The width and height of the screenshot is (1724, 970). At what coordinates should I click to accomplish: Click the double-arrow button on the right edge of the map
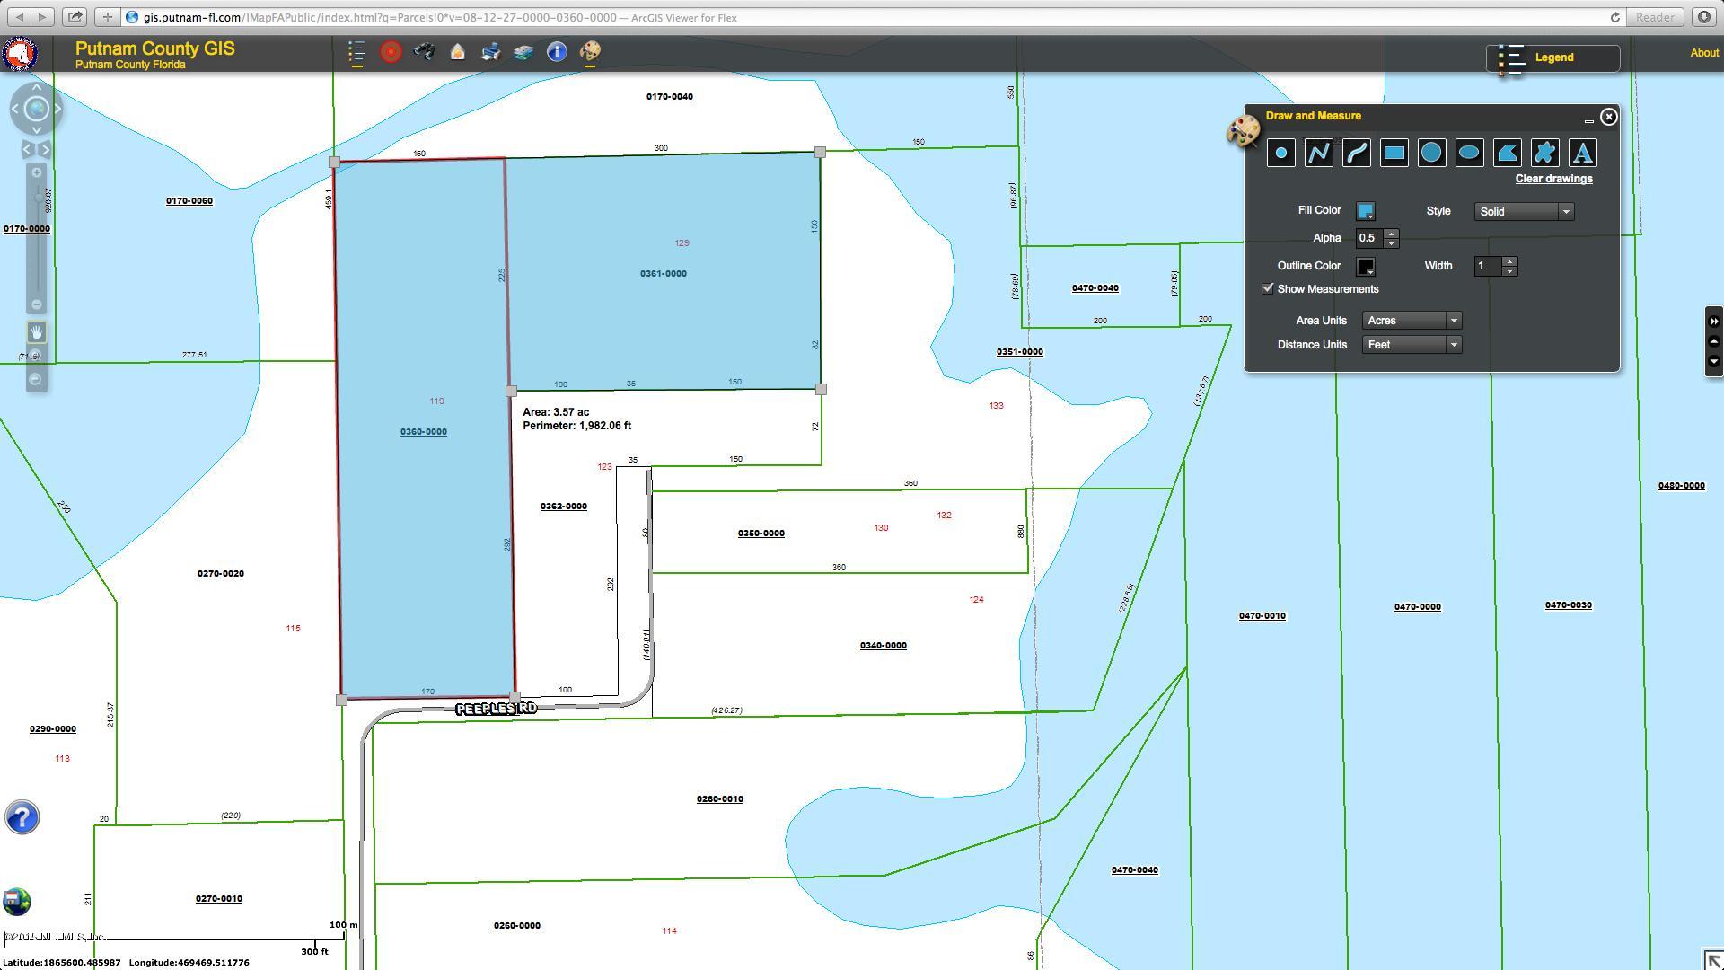[1714, 321]
